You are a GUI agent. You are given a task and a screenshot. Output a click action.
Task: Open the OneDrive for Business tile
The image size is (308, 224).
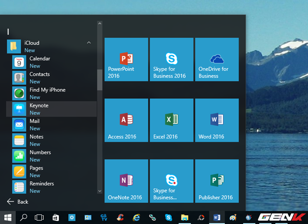tap(217, 59)
